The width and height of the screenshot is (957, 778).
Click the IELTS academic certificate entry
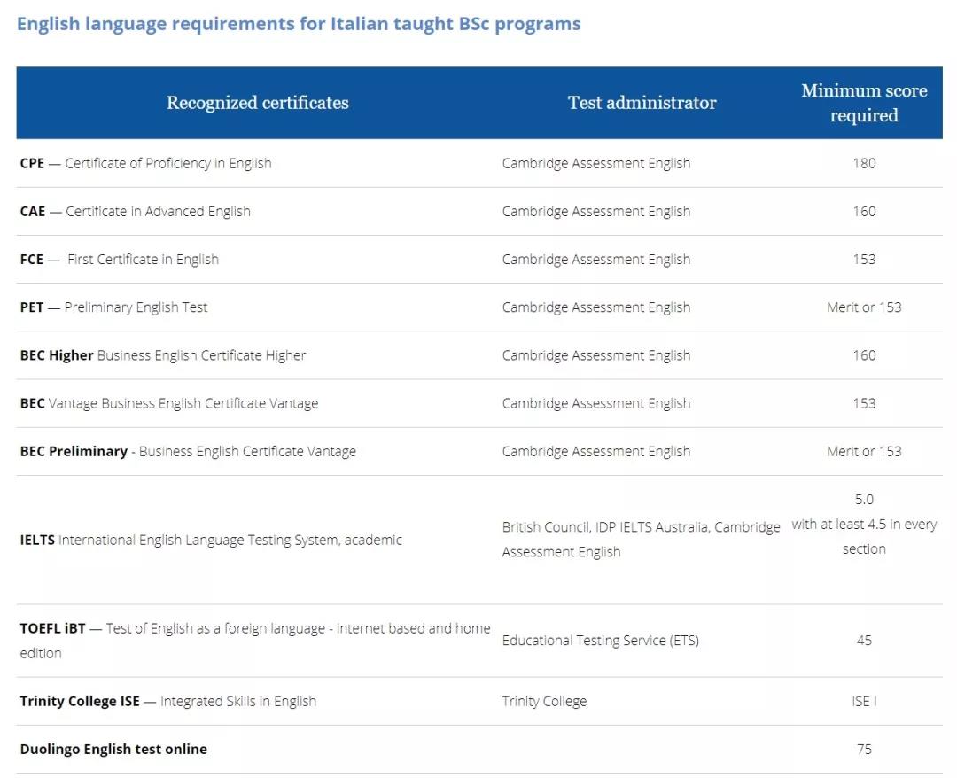tap(211, 540)
